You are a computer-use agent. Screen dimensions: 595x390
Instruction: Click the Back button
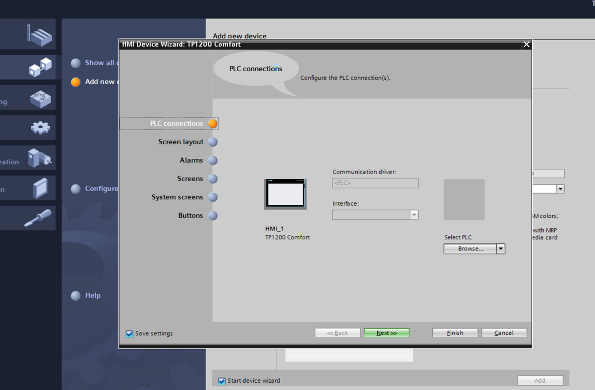click(338, 333)
